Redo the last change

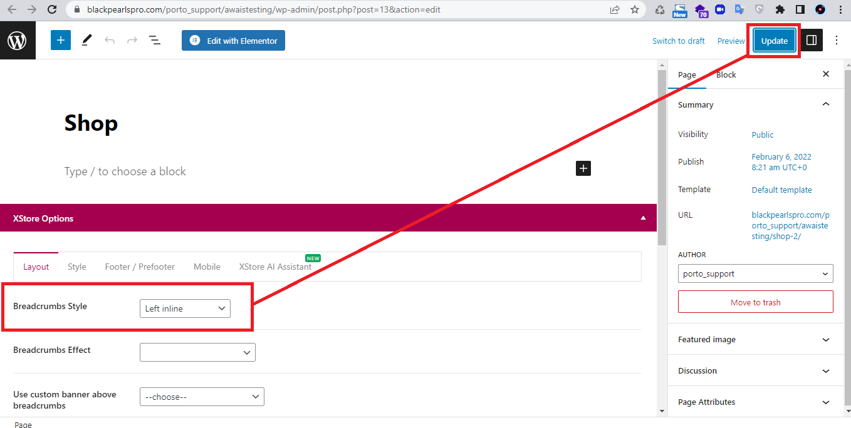pos(132,41)
